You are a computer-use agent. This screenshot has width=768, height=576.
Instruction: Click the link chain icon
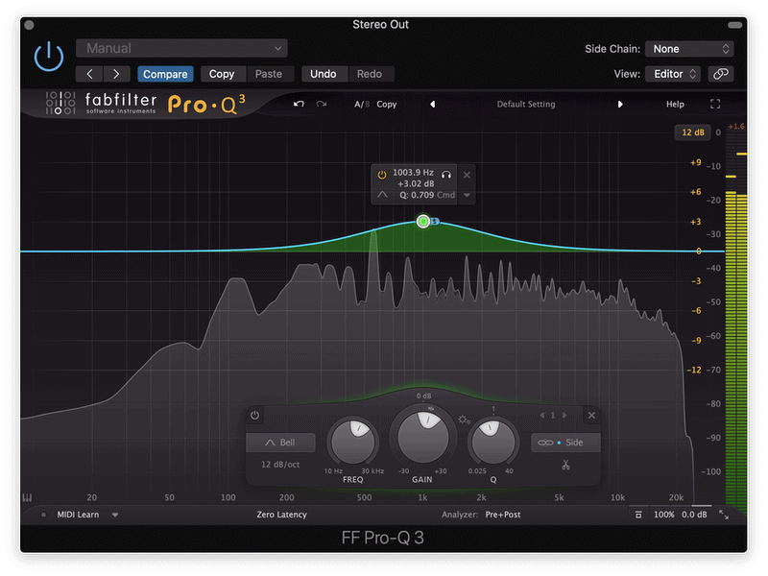pyautogui.click(x=721, y=74)
